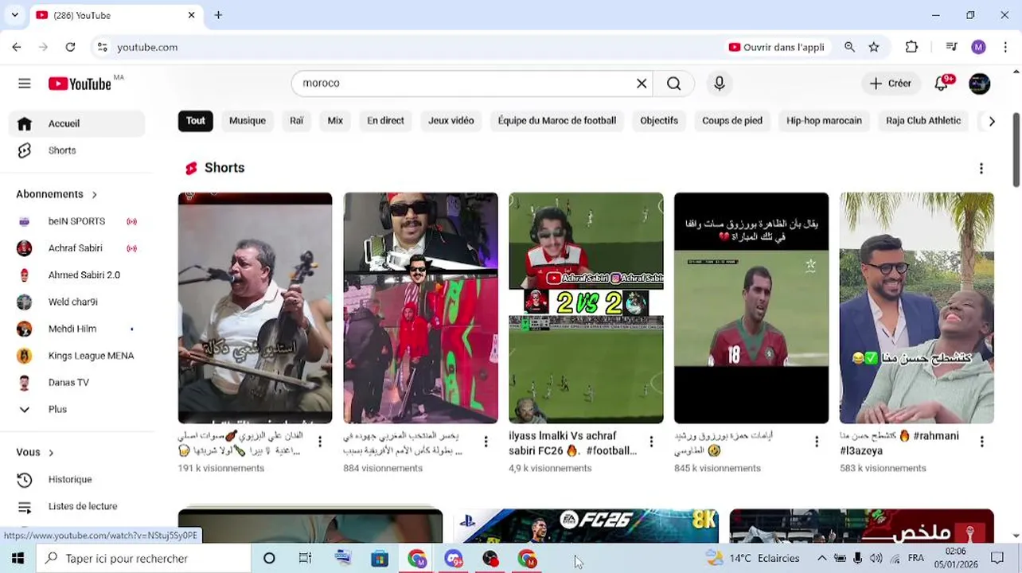The image size is (1022, 573).
Task: Open Weld char9i channel
Action: (x=76, y=302)
